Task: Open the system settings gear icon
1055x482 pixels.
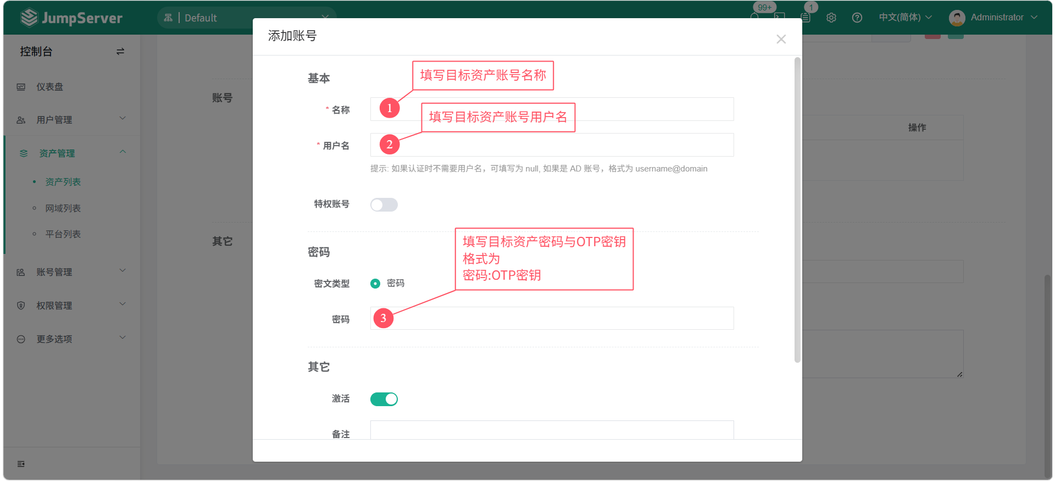Action: 831,18
